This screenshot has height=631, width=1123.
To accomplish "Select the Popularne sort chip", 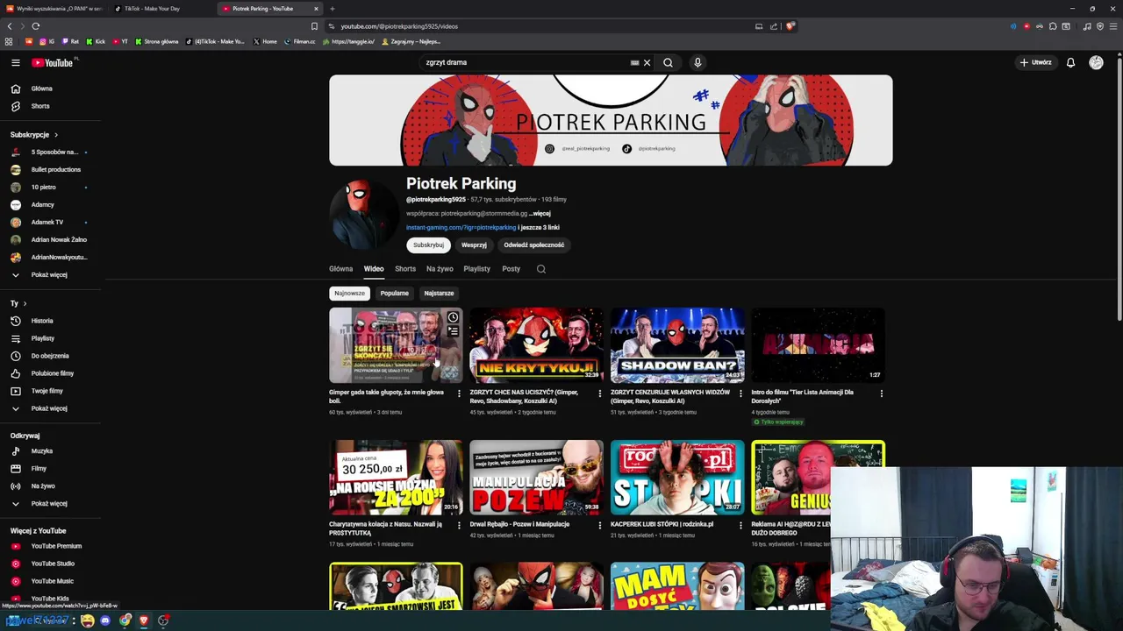I will click(x=394, y=294).
